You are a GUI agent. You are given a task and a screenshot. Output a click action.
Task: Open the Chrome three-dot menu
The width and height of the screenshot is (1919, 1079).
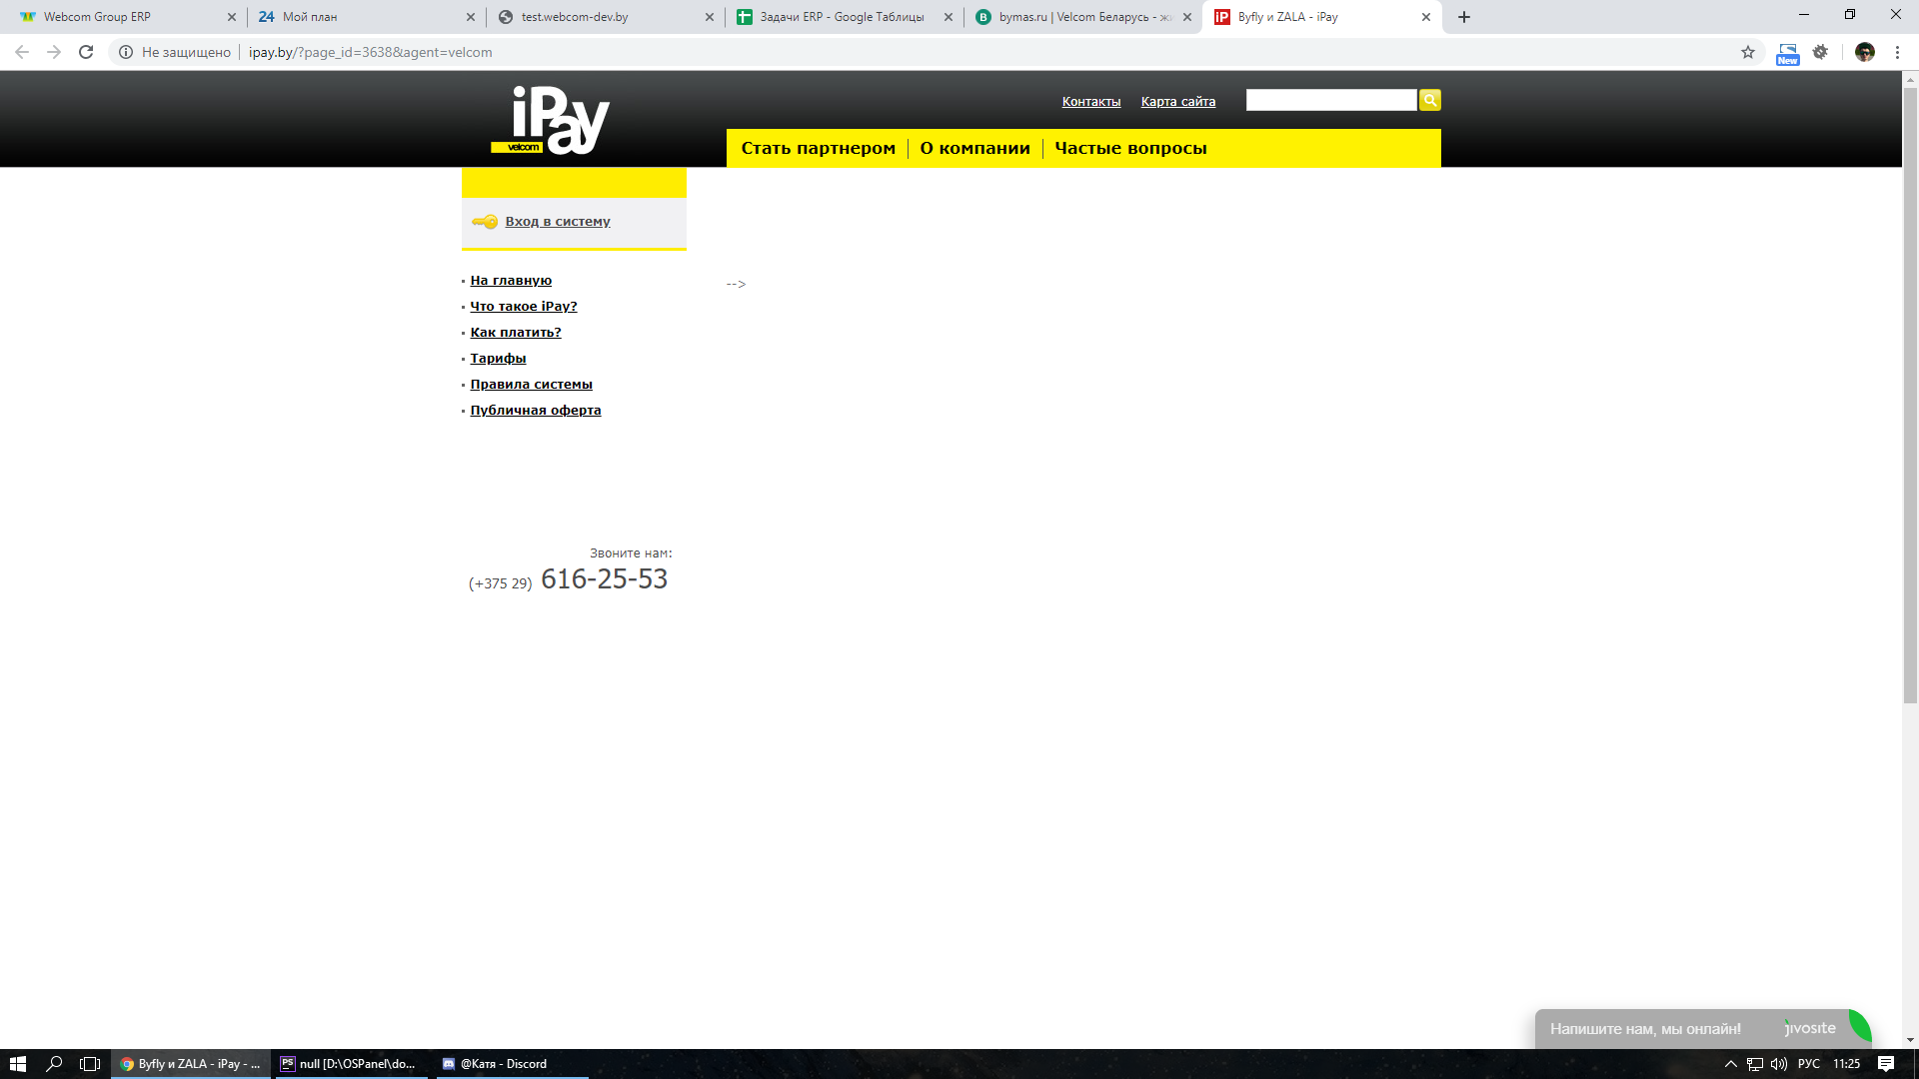(x=1897, y=52)
